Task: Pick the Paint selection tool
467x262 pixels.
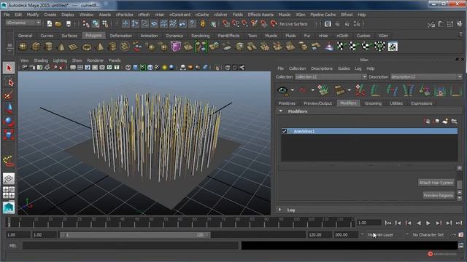Action: click(x=9, y=95)
